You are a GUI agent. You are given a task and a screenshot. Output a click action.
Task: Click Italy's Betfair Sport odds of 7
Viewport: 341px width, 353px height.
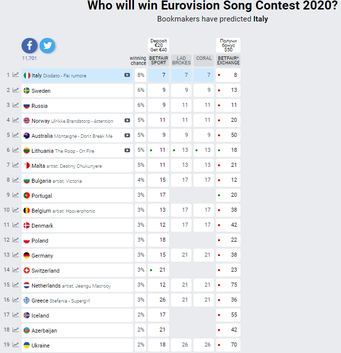(158, 75)
